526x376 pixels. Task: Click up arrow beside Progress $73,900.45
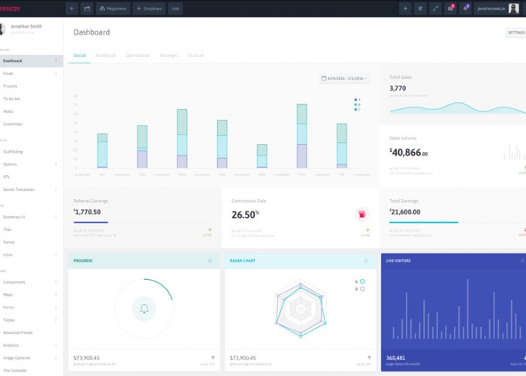click(x=213, y=357)
